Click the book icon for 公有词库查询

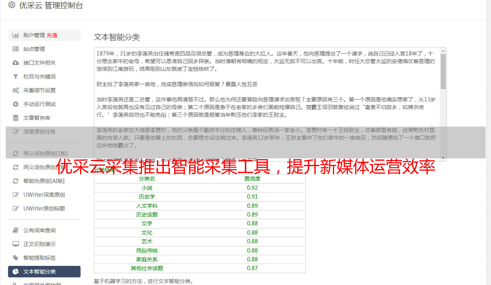(16, 230)
